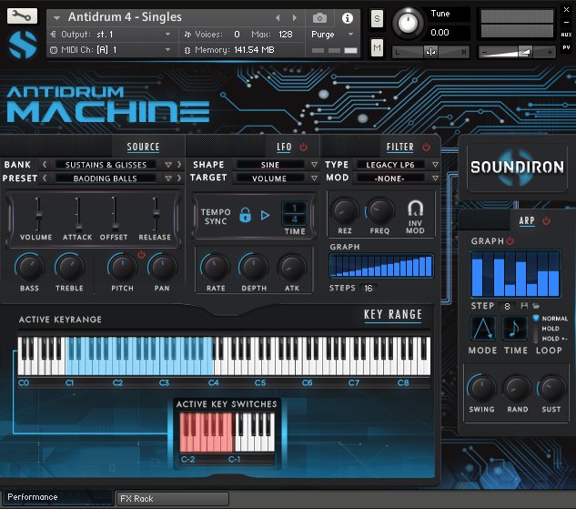Screen dimensions: 576x509
Task: Click the LFO Time 1/4 value field
Action: [294, 213]
